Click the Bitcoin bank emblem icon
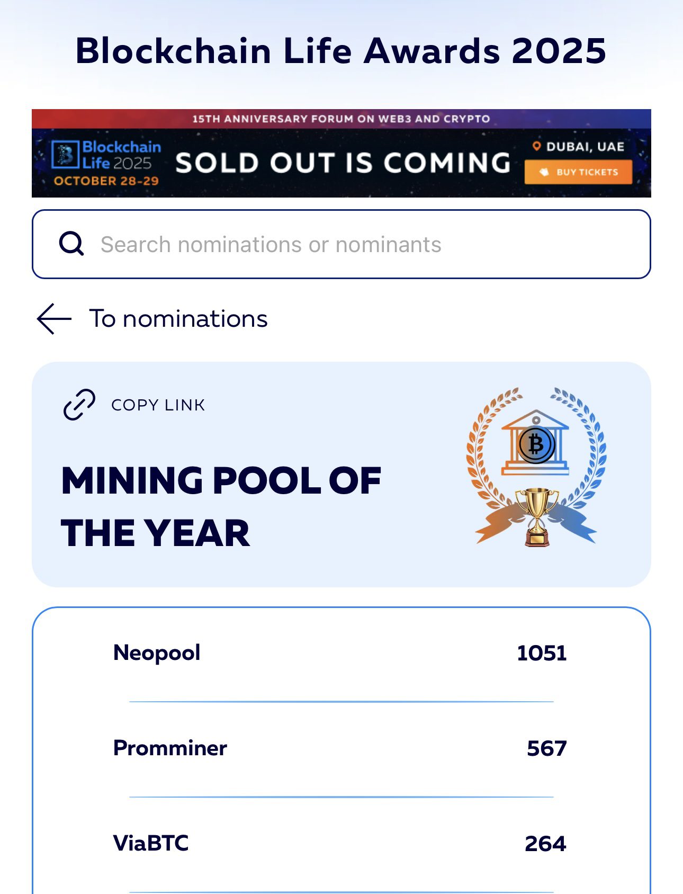The height and width of the screenshot is (894, 683). 536,443
